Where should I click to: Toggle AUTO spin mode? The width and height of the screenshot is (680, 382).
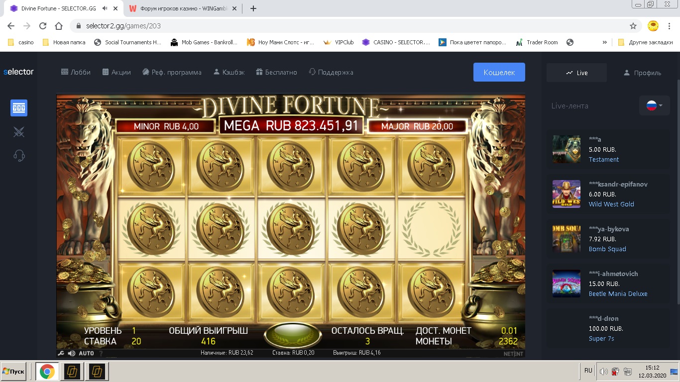(x=86, y=354)
